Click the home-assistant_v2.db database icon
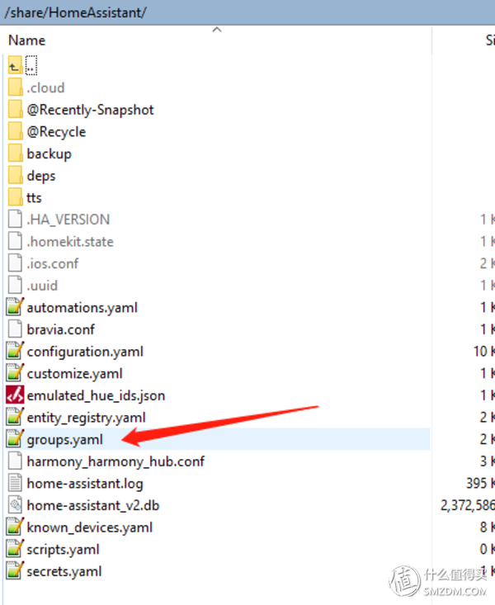 coord(15,505)
